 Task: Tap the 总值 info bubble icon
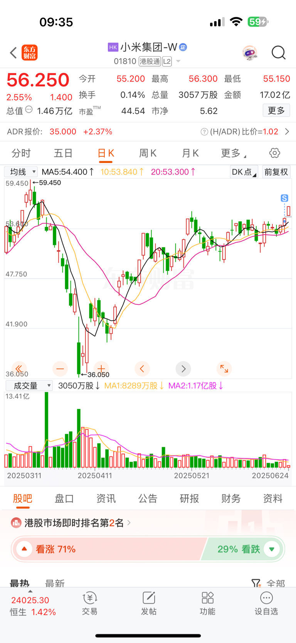29,110
